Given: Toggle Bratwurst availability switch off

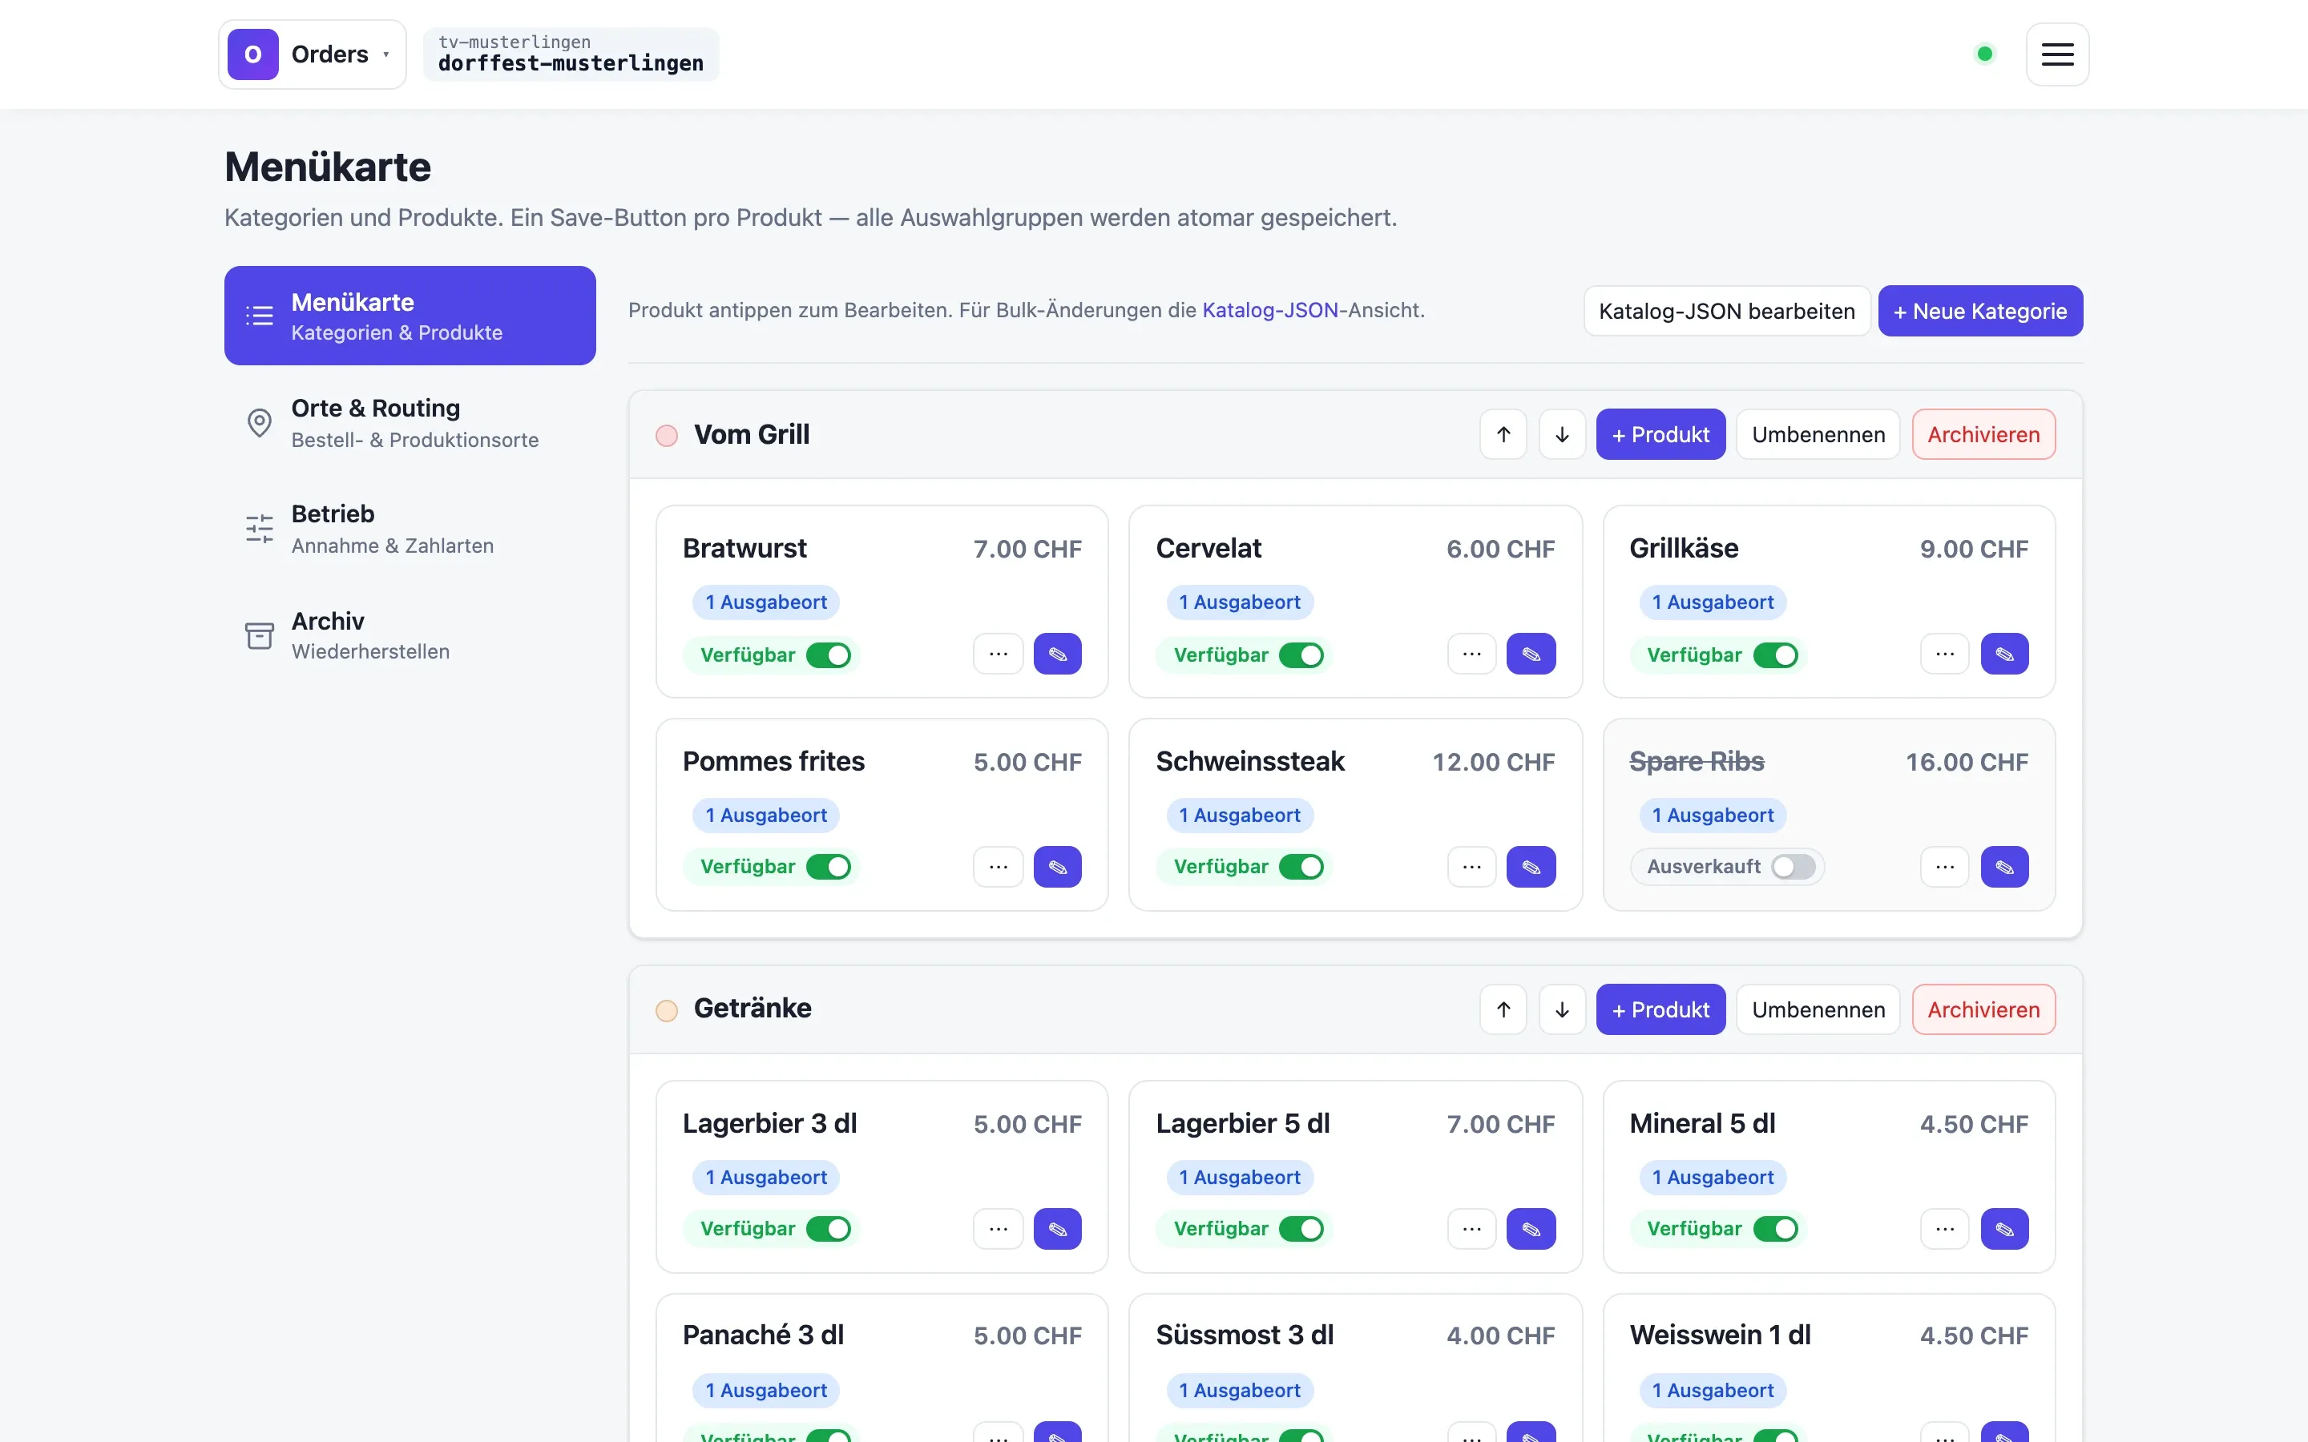Looking at the screenshot, I should (x=829, y=655).
